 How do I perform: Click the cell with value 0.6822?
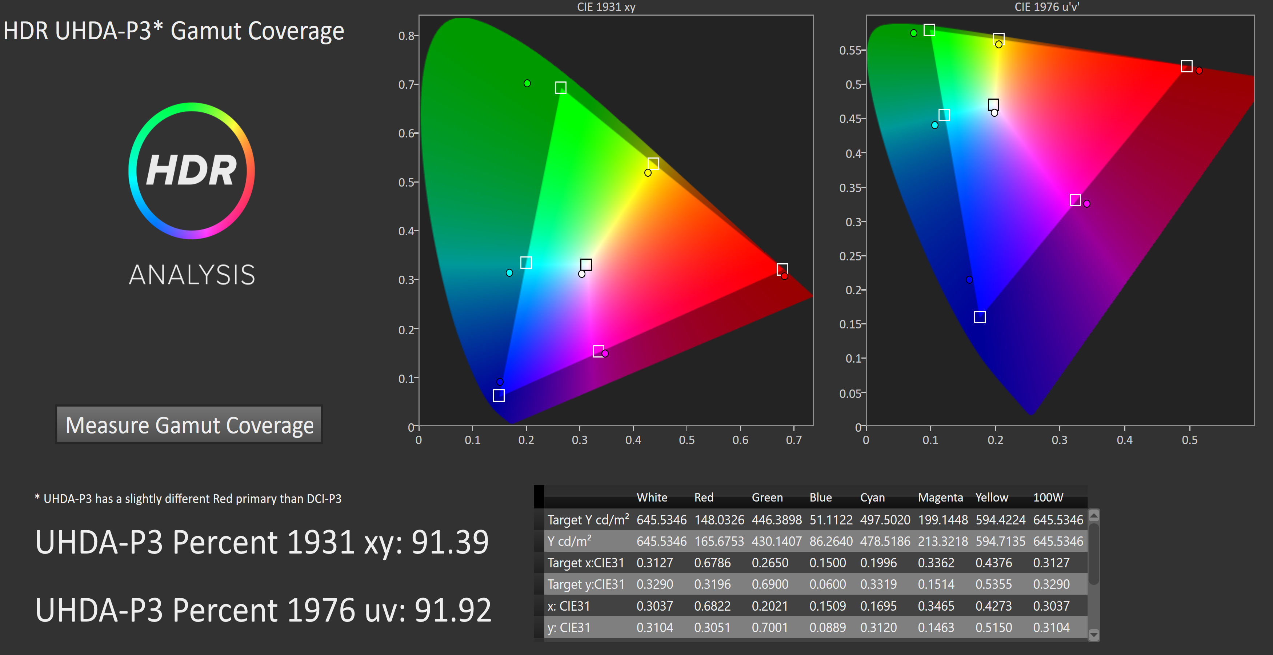click(712, 606)
